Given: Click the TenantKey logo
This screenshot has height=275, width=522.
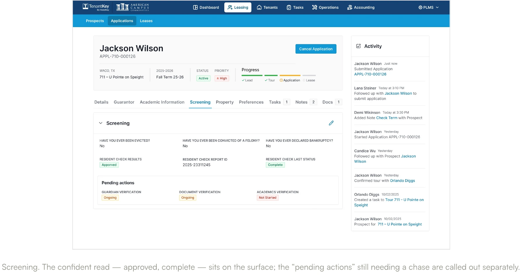Looking at the screenshot, I should tap(96, 7).
